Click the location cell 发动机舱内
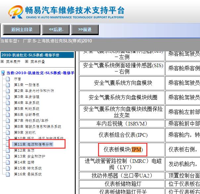This screenshot has height=194, width=200. (183, 164)
